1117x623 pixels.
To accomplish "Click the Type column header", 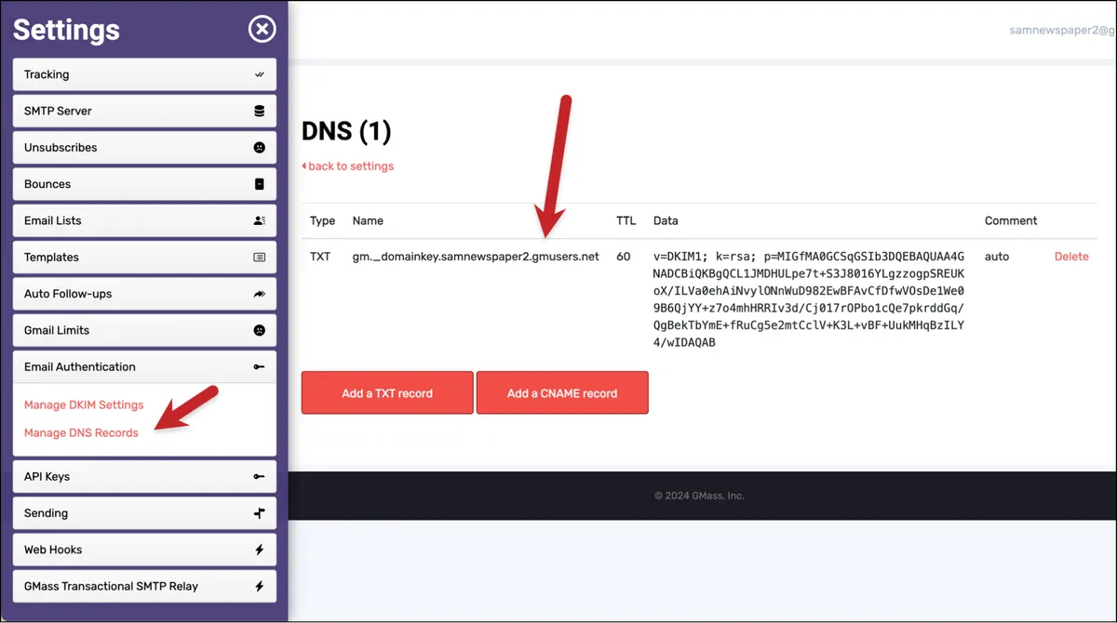I will (322, 221).
